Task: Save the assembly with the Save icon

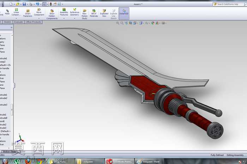Action: (24, 4)
